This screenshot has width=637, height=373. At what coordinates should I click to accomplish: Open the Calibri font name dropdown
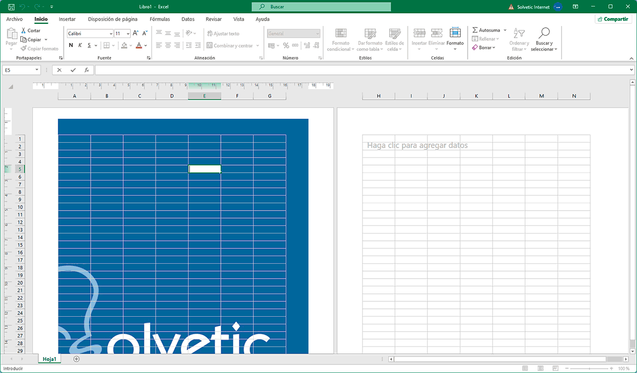coord(110,33)
